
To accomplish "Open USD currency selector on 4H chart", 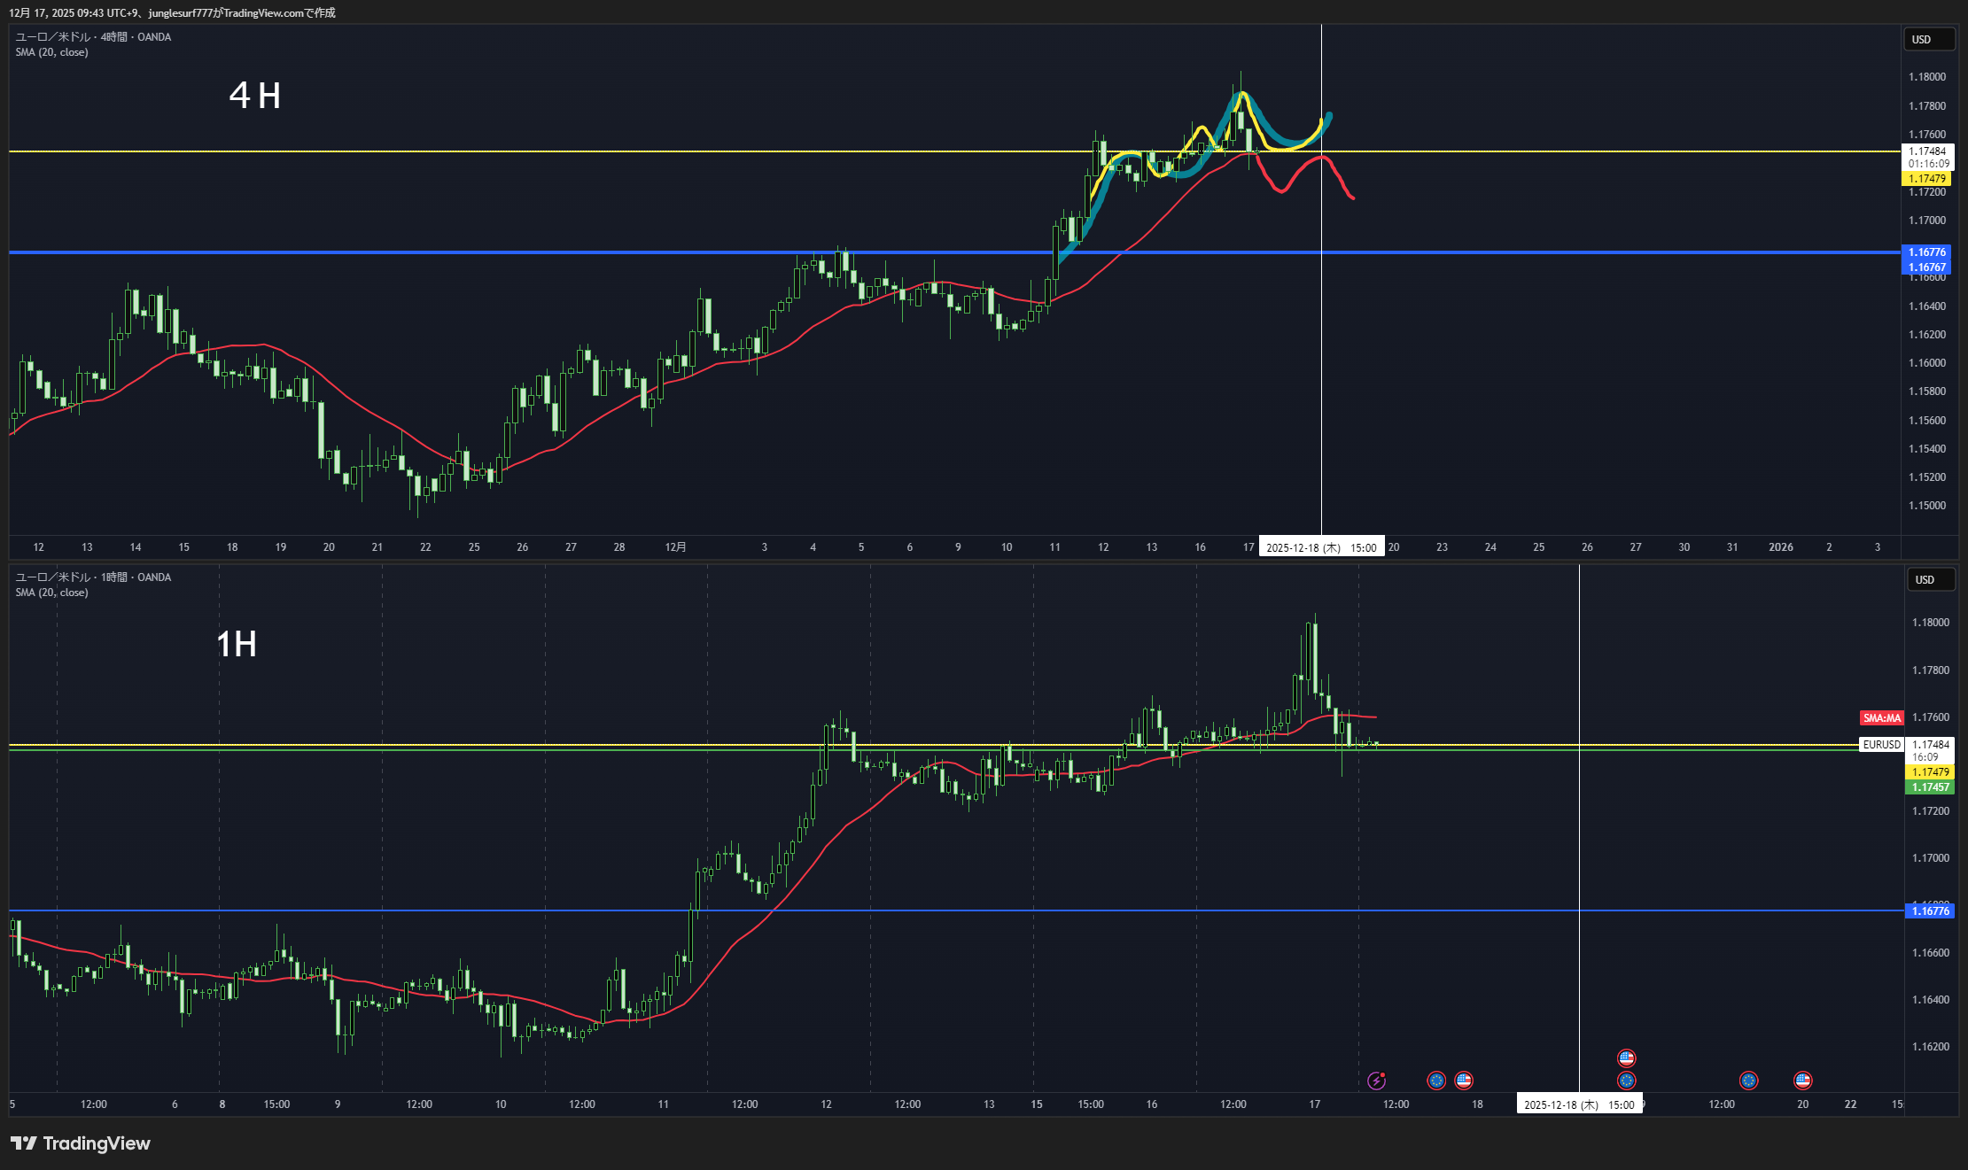I will tap(1928, 39).
